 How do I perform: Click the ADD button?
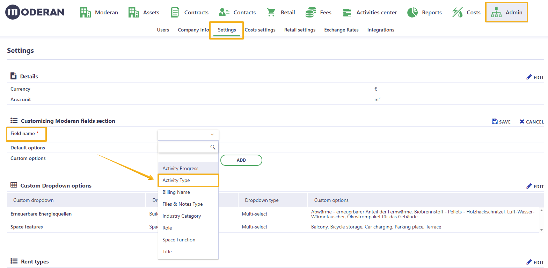241,160
